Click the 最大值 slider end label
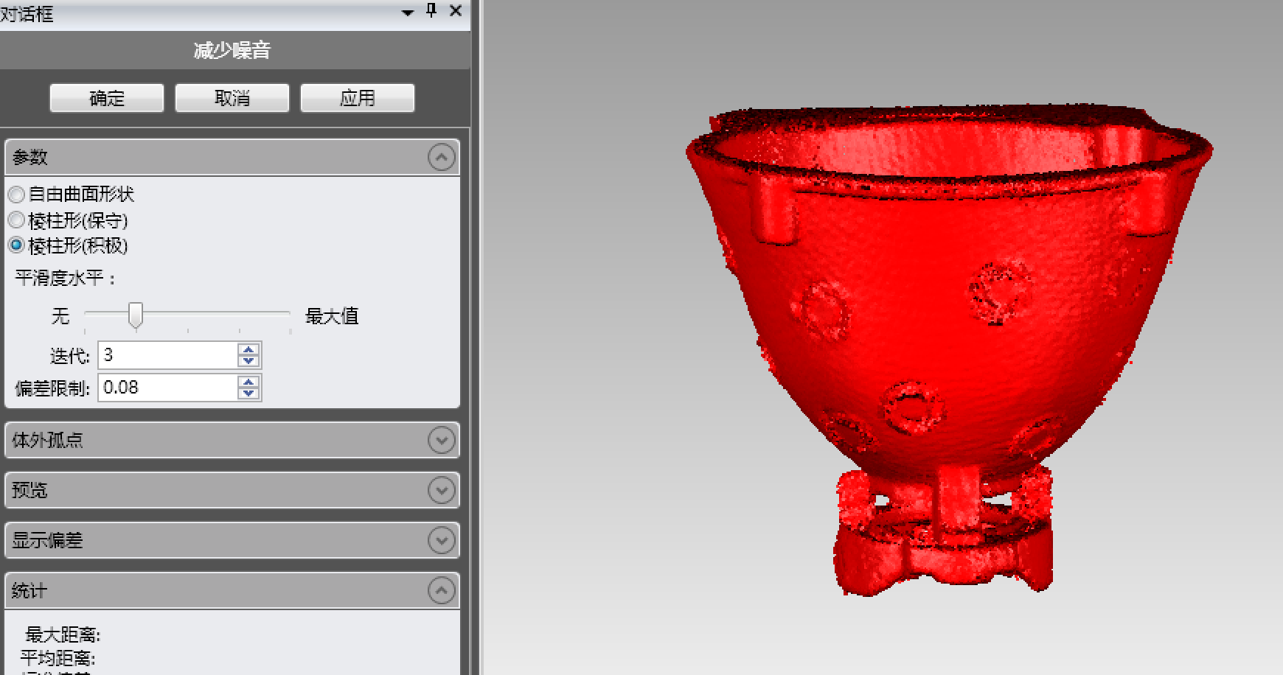This screenshot has width=1283, height=675. 332,316
